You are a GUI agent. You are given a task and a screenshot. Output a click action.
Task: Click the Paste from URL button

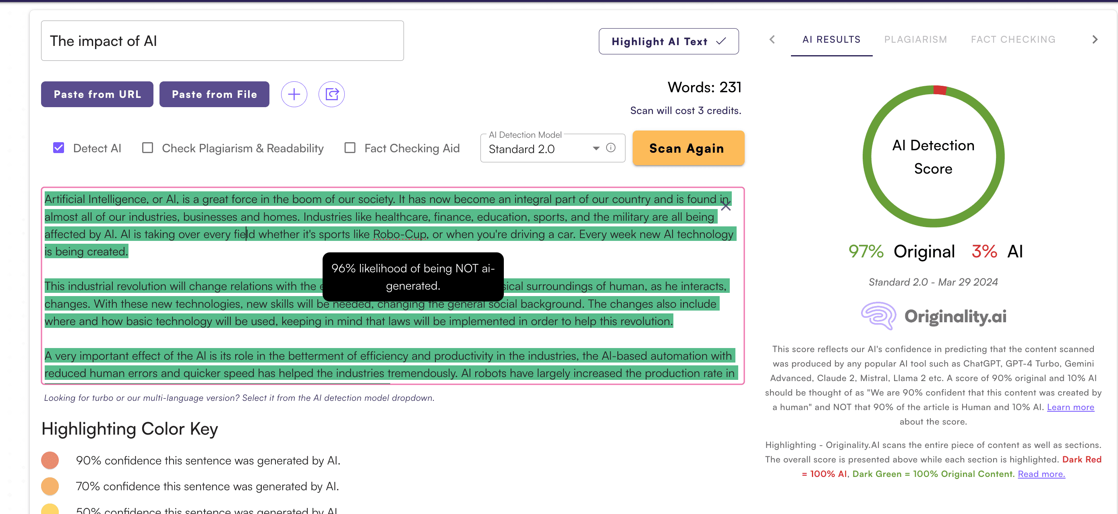[97, 94]
